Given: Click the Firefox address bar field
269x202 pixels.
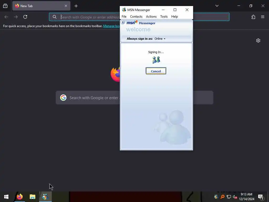Looking at the screenshot, I should tap(139, 17).
